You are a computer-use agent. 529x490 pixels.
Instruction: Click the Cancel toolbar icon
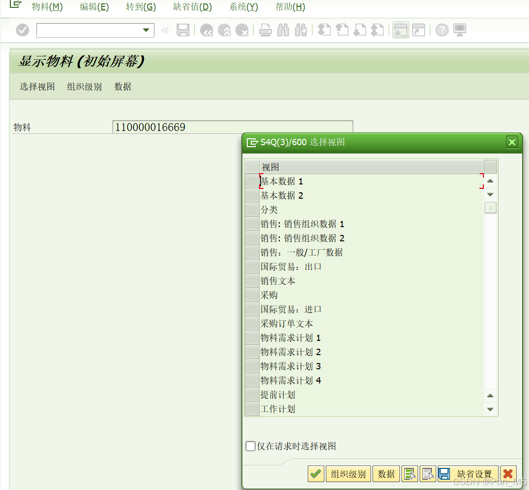[x=242, y=30]
